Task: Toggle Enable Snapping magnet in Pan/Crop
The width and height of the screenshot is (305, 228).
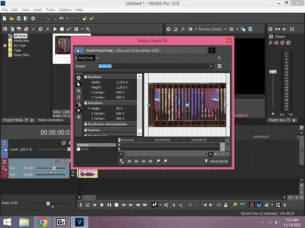Action: coord(79,97)
